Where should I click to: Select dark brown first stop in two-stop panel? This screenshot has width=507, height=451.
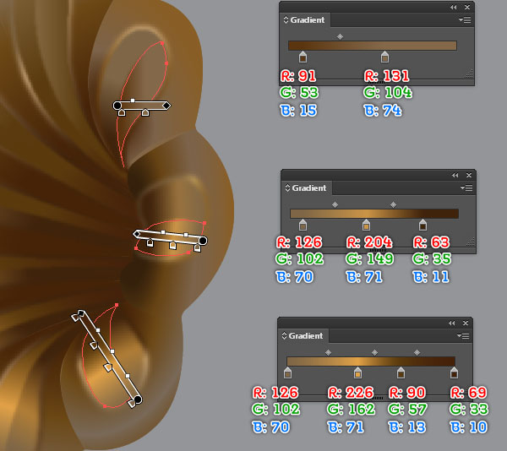(303, 57)
